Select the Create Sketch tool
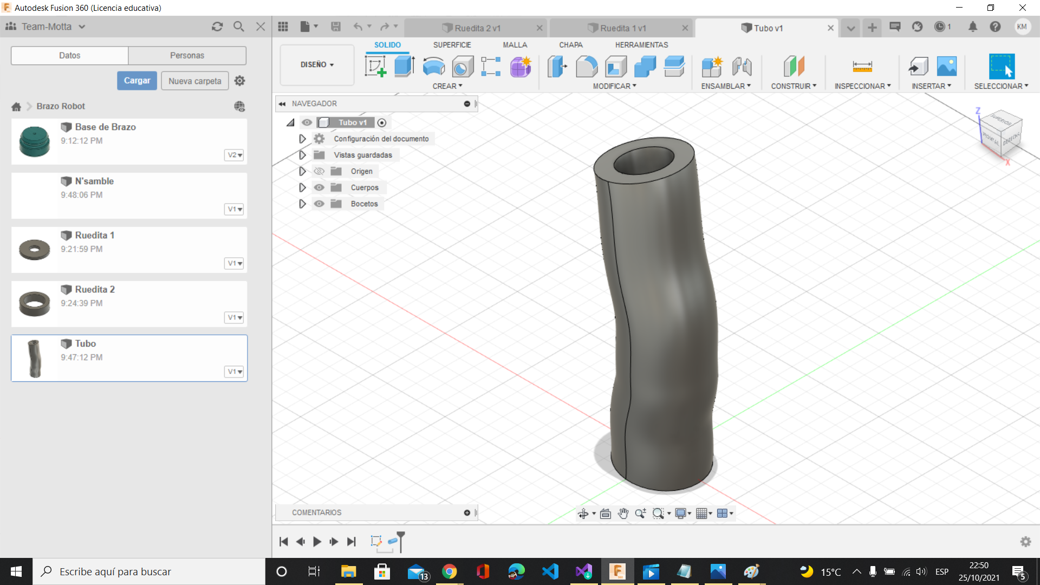Viewport: 1040px width, 585px height. (x=375, y=66)
